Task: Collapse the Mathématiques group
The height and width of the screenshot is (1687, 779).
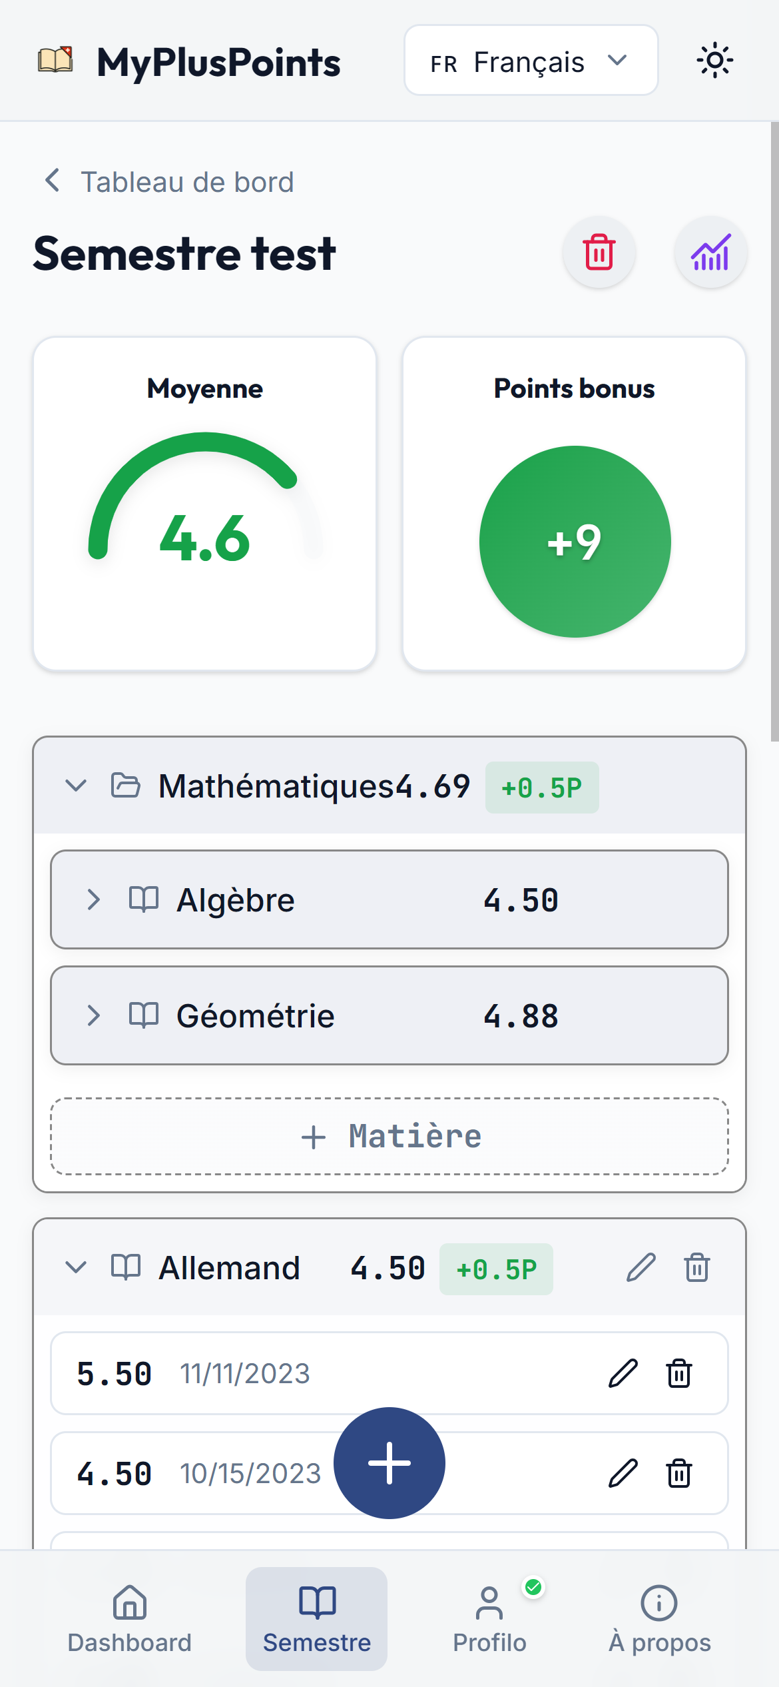Action: tap(76, 786)
